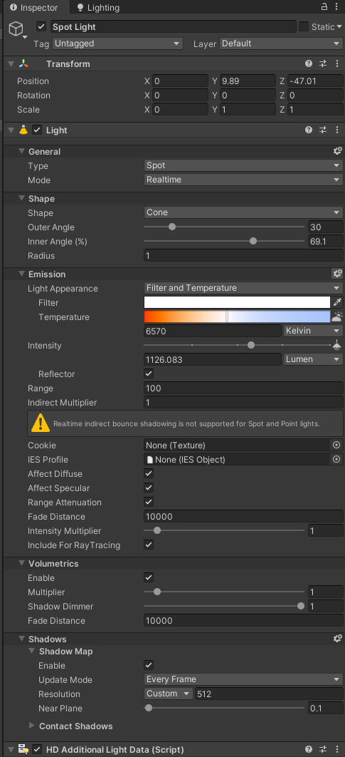Open the Lumen unit dropdown
This screenshot has width=345, height=757.
(x=313, y=359)
